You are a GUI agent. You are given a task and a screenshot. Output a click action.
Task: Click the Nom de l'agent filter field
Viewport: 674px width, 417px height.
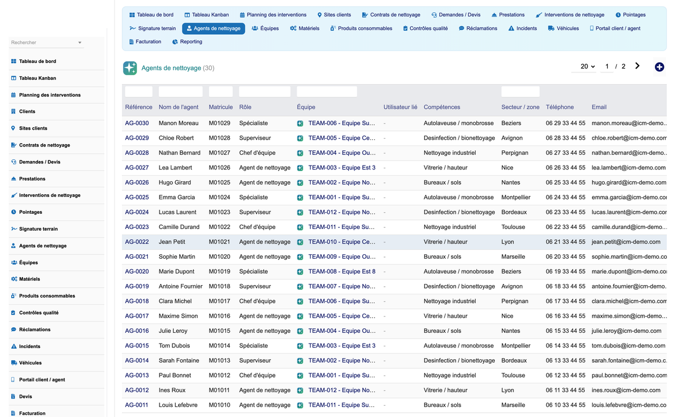pos(180,91)
